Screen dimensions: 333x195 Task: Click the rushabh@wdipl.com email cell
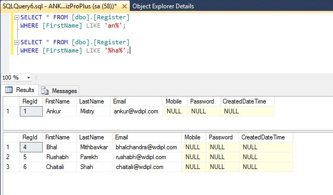(x=147, y=157)
